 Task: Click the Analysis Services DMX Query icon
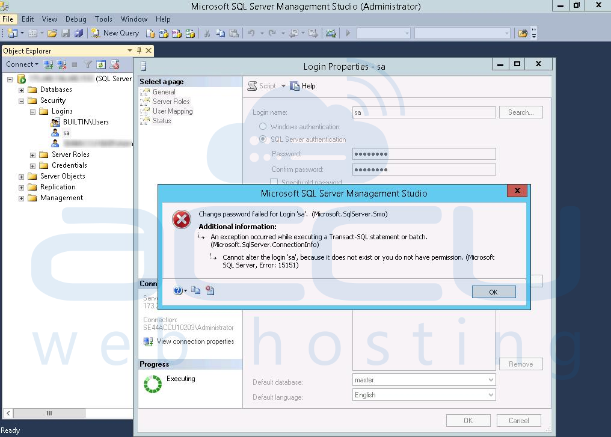click(x=177, y=34)
